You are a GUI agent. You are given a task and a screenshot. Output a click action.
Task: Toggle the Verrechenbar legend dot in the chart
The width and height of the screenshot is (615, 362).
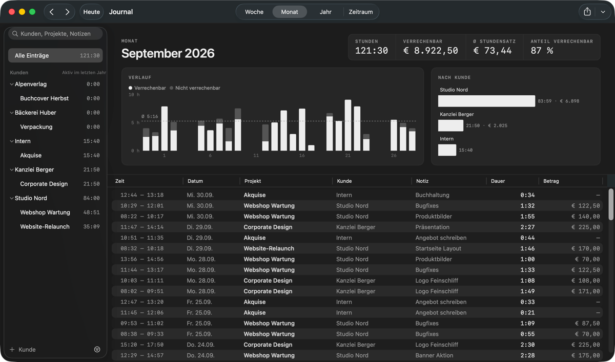[x=131, y=88]
